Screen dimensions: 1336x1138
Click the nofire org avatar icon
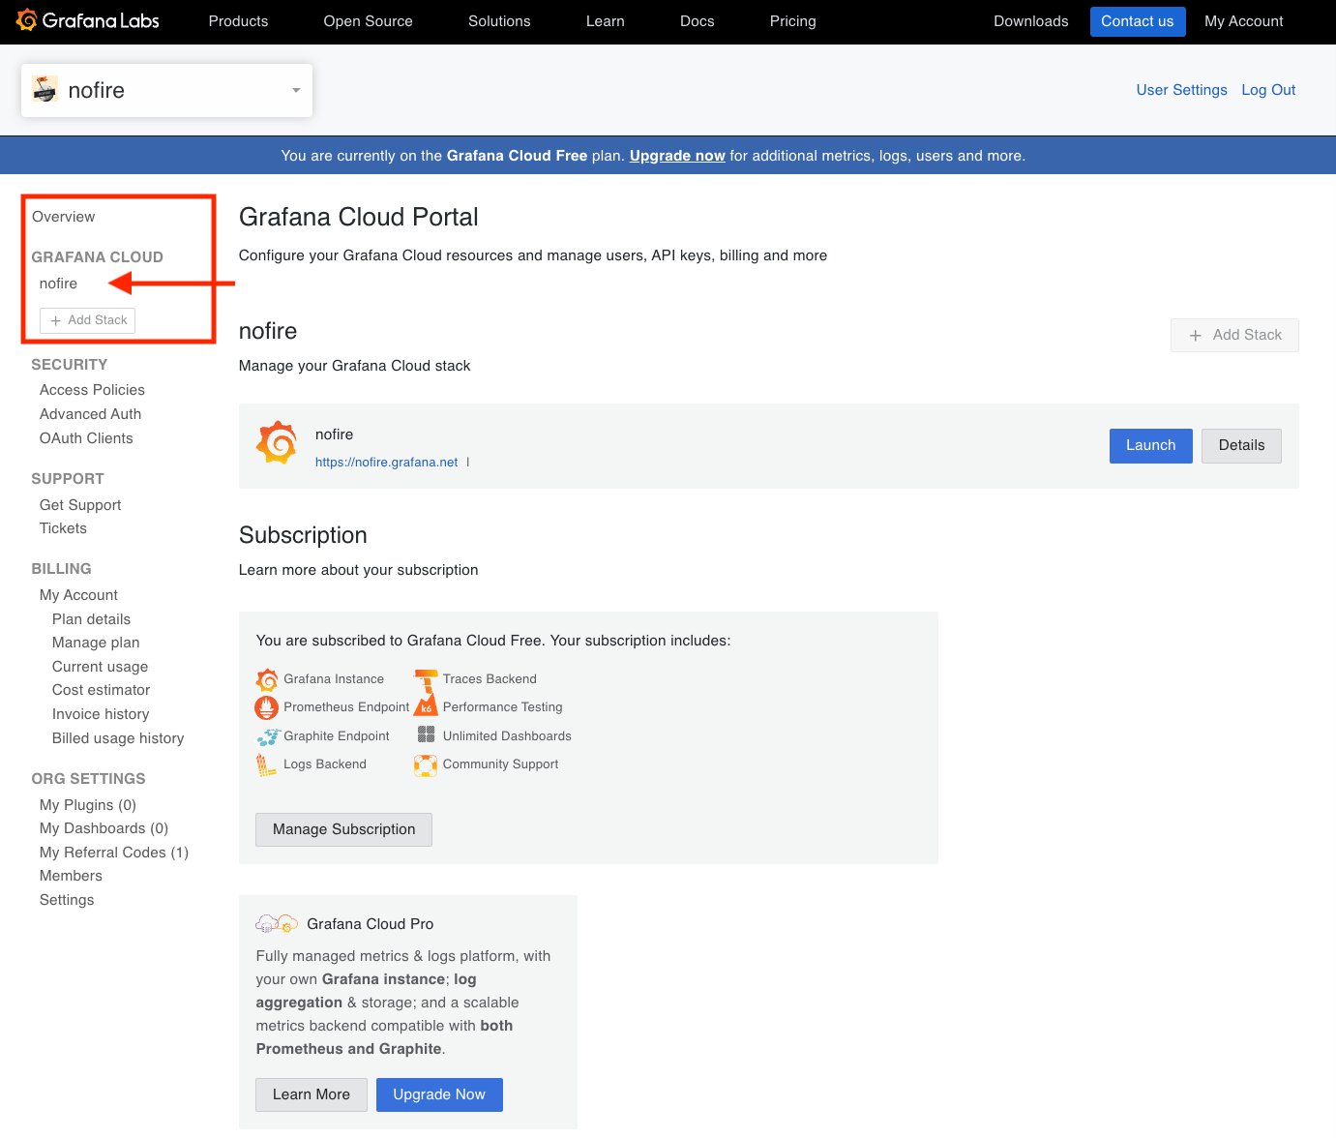pos(45,90)
